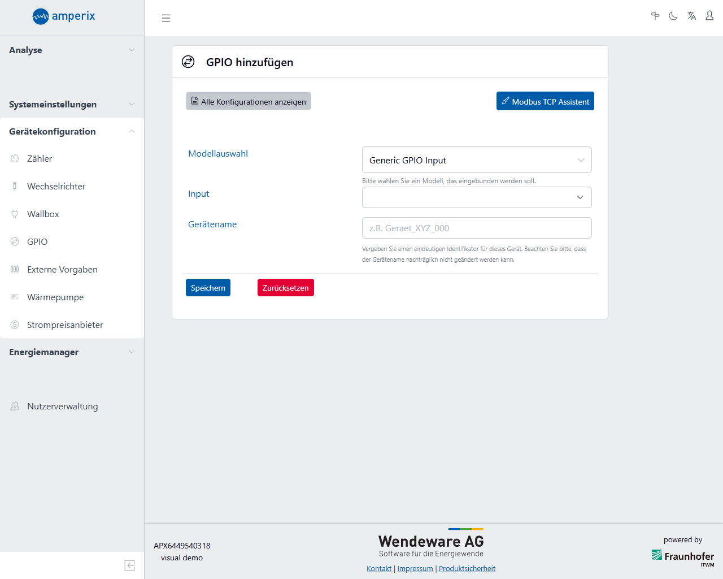Click the Gerätename text field
Screen dimensions: 723x579
coord(476,228)
